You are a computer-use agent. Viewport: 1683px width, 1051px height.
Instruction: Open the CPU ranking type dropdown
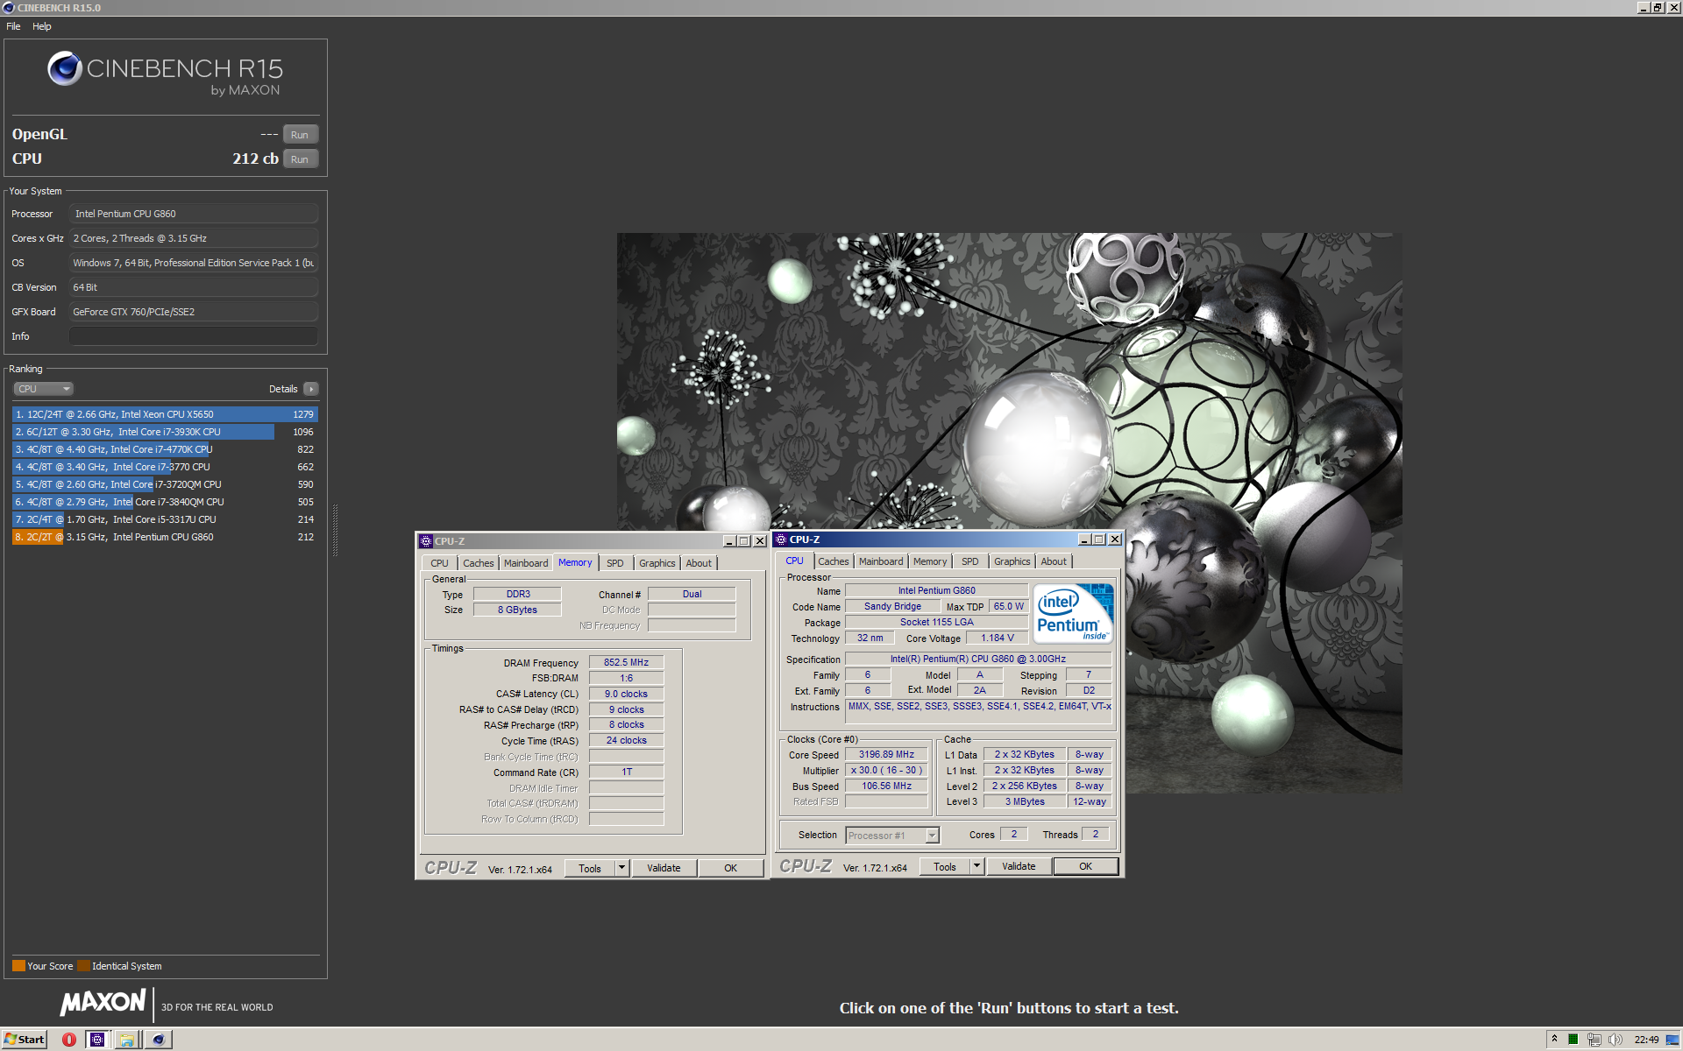click(x=43, y=389)
